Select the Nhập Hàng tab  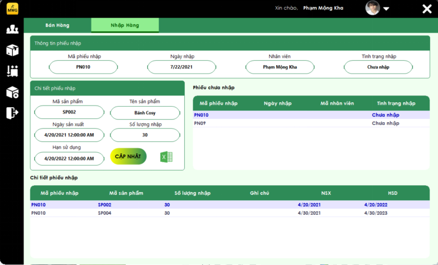point(125,25)
